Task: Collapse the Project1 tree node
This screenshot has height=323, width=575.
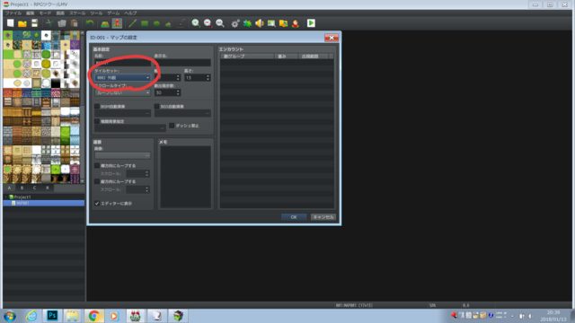Action: point(6,197)
